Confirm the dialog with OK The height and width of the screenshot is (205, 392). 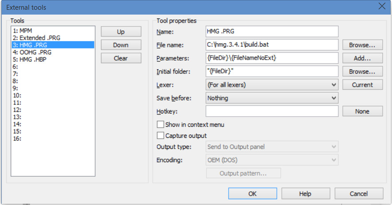252,194
